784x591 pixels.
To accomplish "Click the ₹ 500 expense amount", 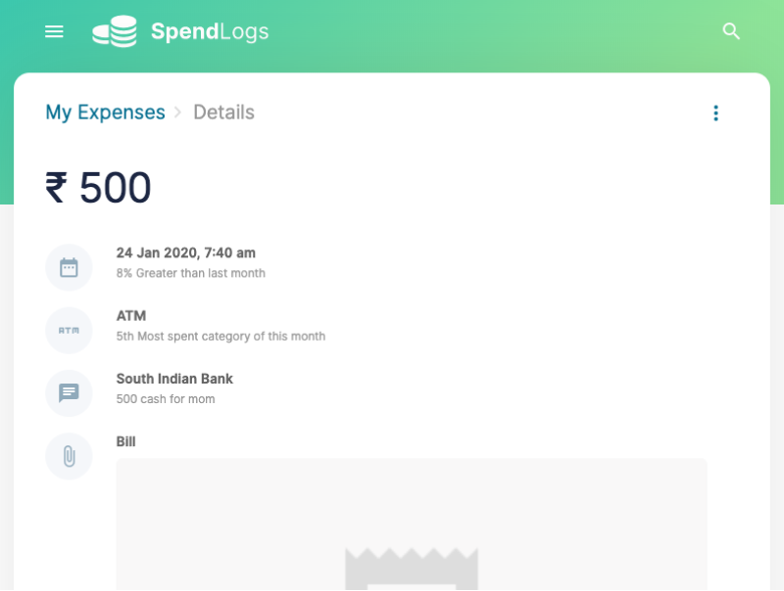I will [x=97, y=187].
